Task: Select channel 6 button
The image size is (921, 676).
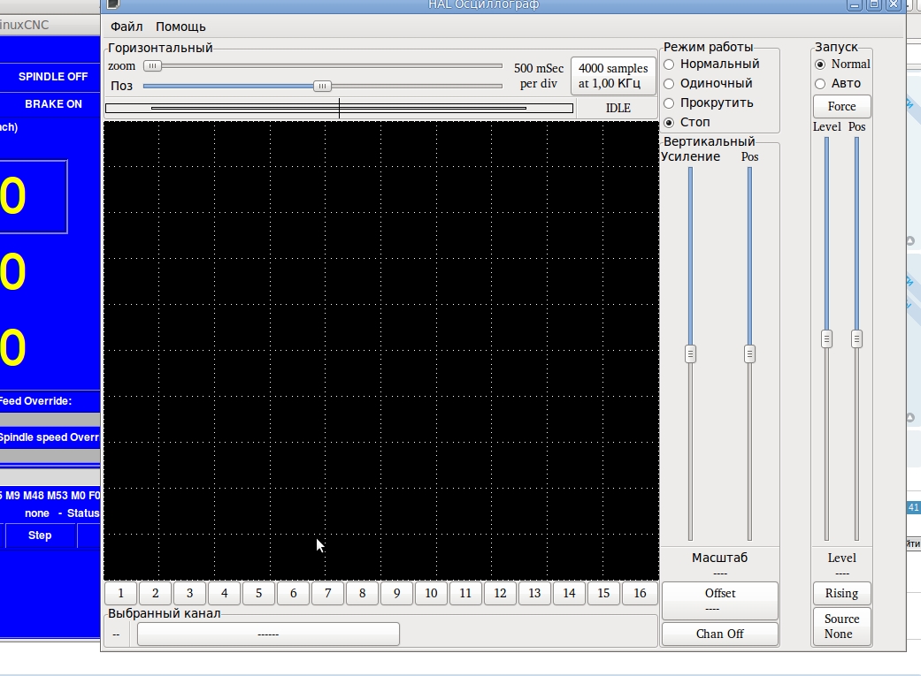Action: (294, 593)
